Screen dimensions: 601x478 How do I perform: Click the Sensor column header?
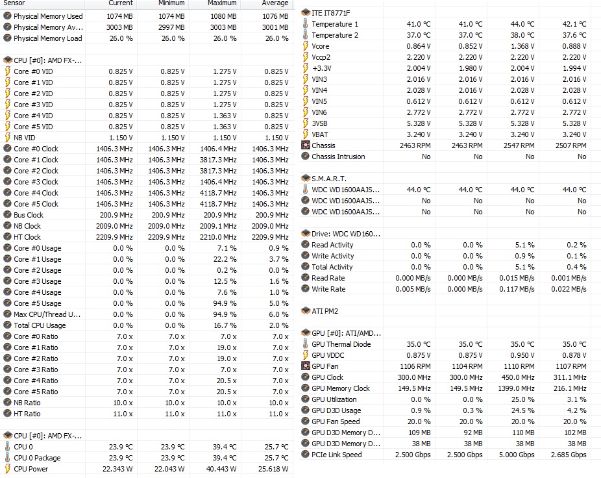click(14, 3)
